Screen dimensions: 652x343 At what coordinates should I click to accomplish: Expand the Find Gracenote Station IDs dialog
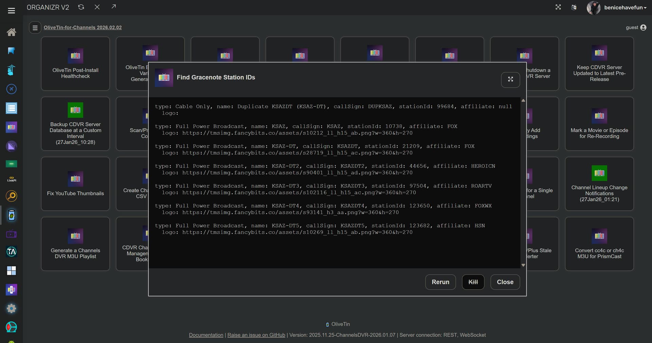click(x=510, y=79)
